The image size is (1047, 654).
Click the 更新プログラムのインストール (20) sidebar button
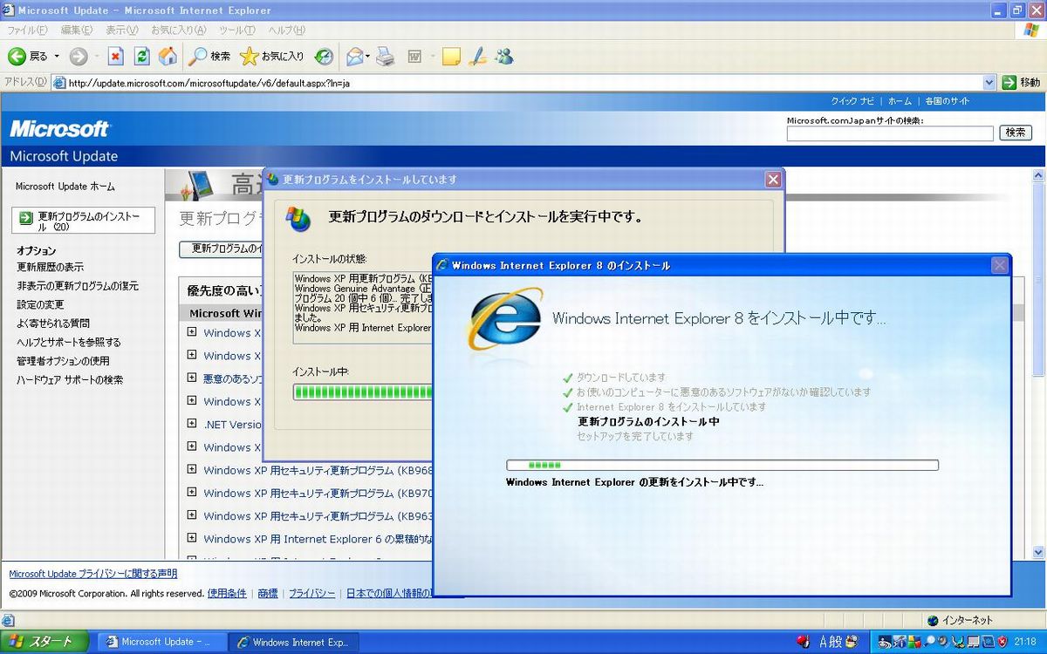[x=84, y=221]
